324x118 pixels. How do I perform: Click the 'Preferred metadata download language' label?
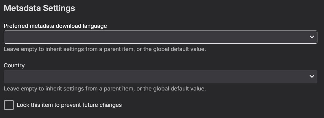click(x=55, y=26)
